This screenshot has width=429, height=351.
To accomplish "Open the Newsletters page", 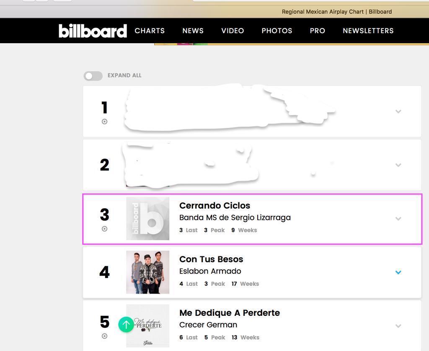I will (x=368, y=31).
